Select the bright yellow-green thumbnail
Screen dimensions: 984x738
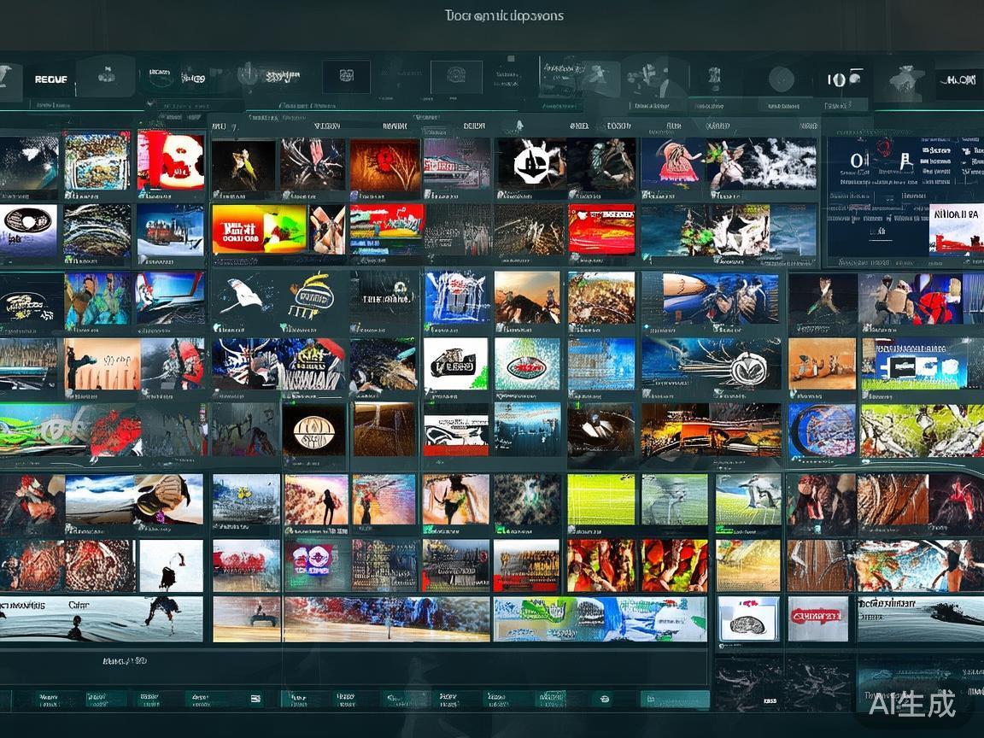(x=601, y=500)
